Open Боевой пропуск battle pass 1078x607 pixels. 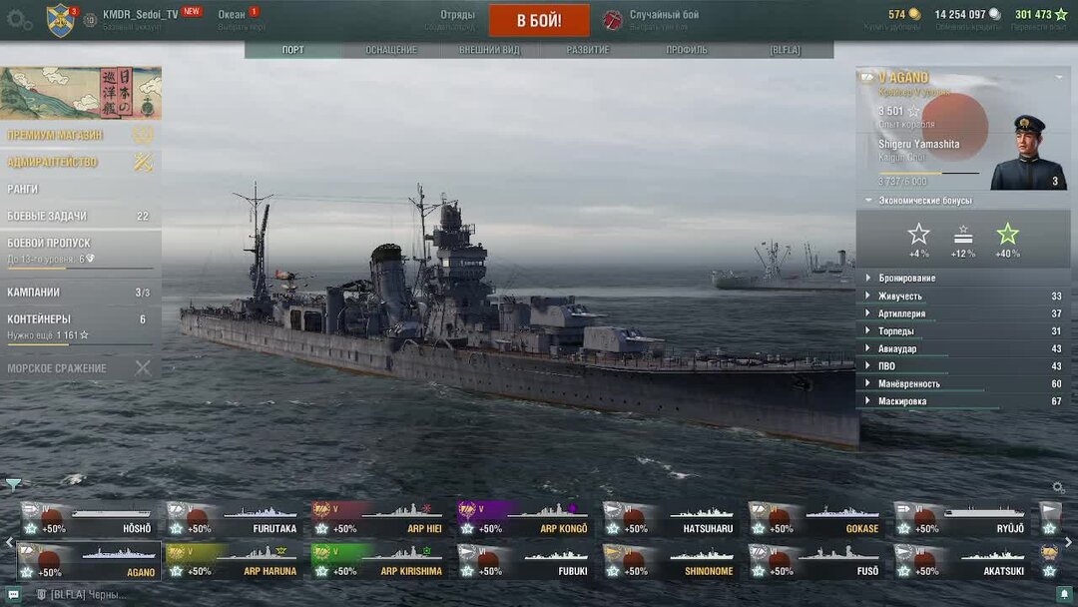click(81, 251)
